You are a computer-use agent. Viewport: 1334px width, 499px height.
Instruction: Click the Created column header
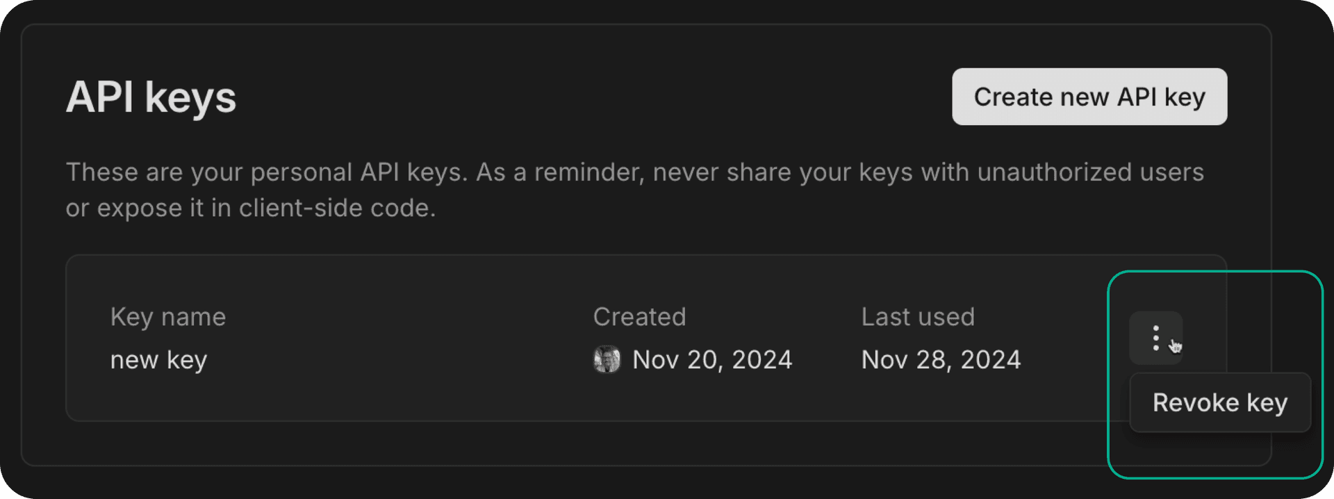click(639, 316)
